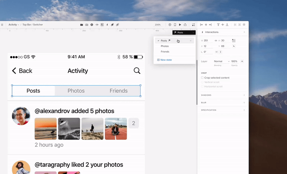
Task: Align selection to horizontal center
Action: click(206, 25)
